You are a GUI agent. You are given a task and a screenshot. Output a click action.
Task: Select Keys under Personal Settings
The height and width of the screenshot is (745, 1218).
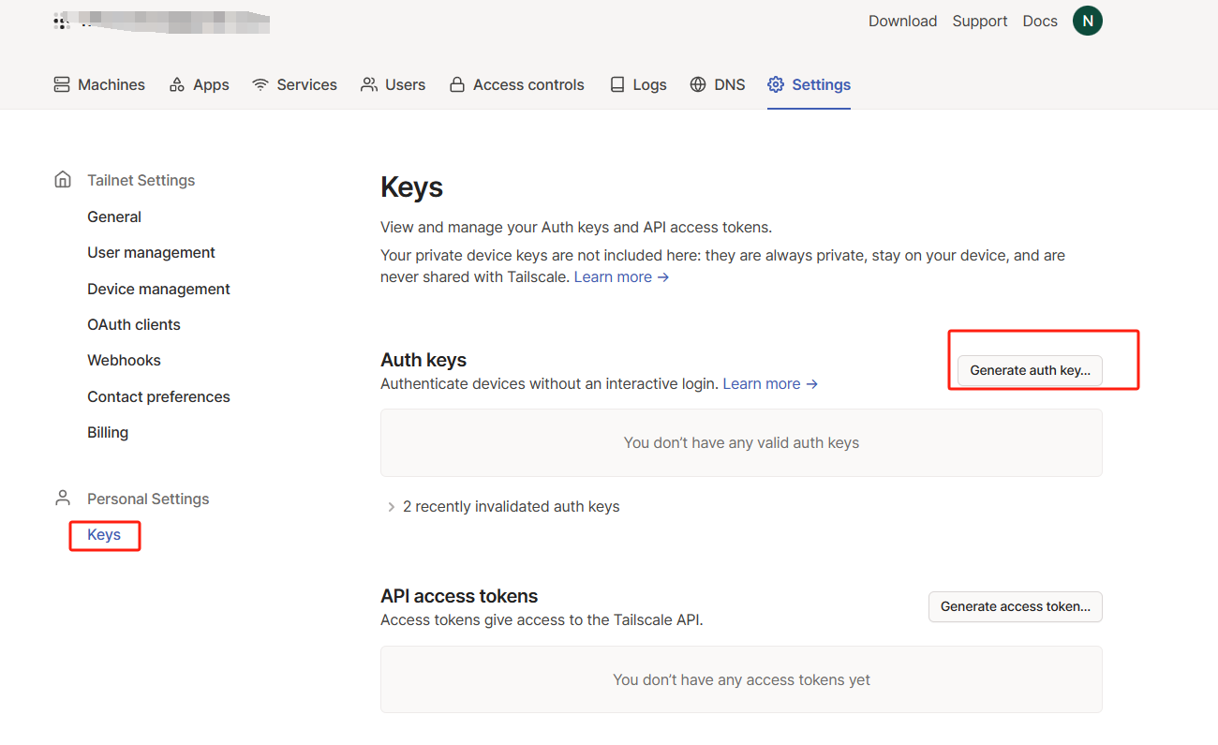[x=104, y=534]
